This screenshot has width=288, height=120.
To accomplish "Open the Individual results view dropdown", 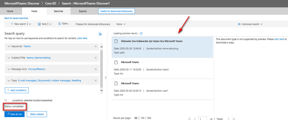I will (250, 24).
